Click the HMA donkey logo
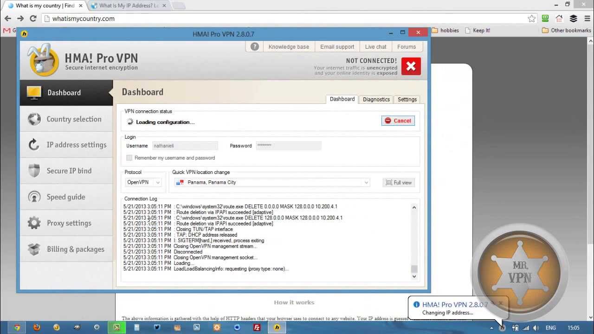Viewport: 594px width, 334px height. coord(43,60)
